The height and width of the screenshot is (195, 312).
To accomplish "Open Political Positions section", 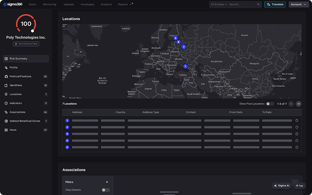I will [20, 77].
